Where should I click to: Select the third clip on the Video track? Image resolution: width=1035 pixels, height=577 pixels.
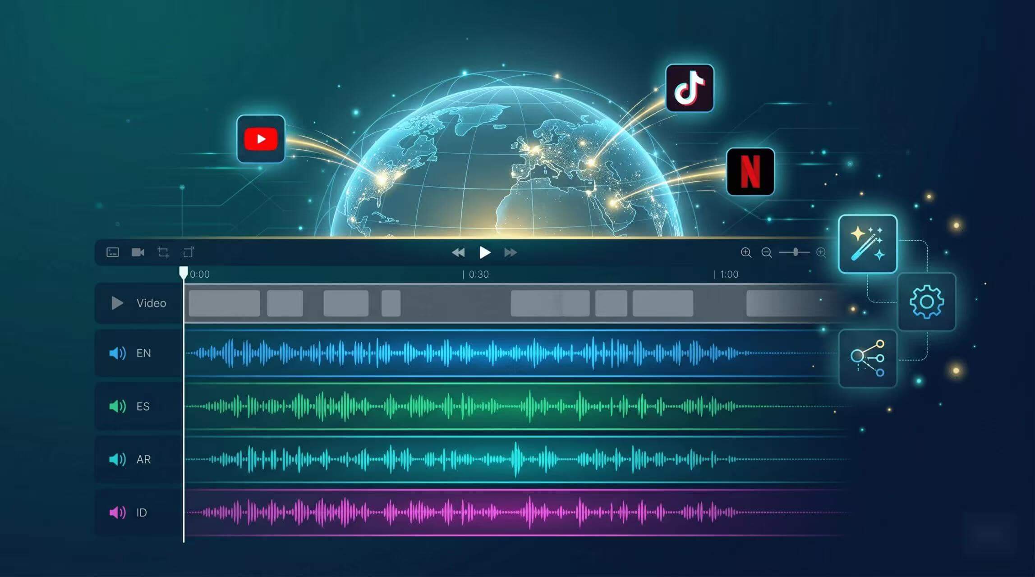(x=346, y=303)
